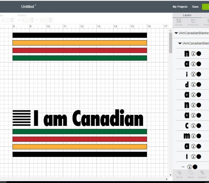Click the Save button
Viewport: 209px width, 183px height.
coord(195,7)
